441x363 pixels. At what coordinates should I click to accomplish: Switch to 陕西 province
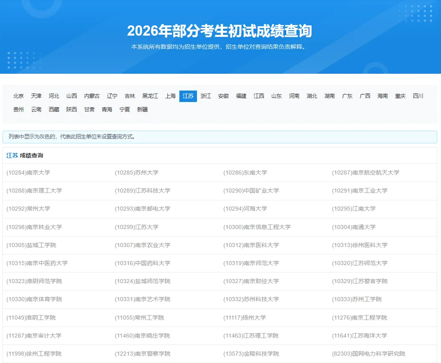[x=72, y=109]
